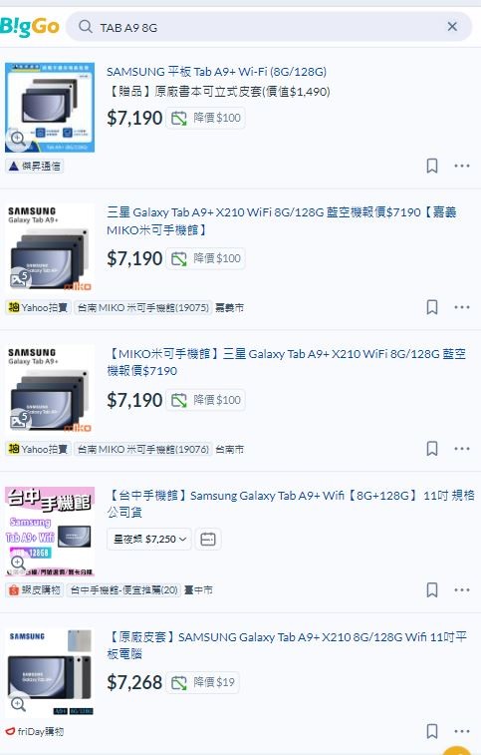Image resolution: width=481 pixels, height=755 pixels.
Task: Click the calendar icon next to 星夜銀 dropdown
Action: coord(208,540)
